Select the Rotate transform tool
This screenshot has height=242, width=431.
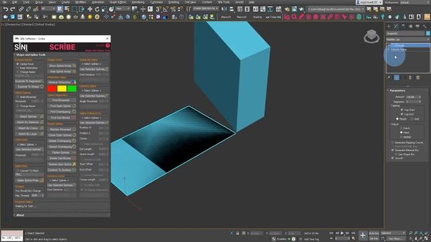pos(97,9)
